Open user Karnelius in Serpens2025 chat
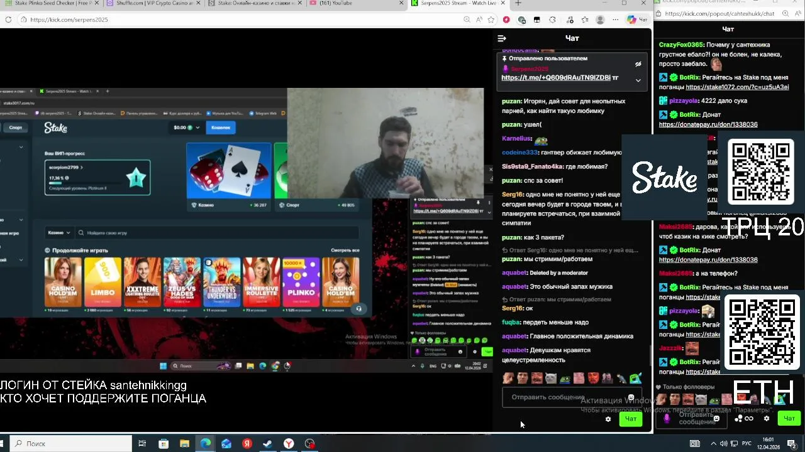Viewport: 805px width, 452px height. tap(516, 138)
